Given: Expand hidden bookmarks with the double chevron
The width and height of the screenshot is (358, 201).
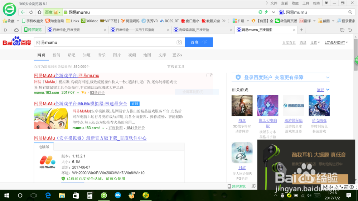Looking at the screenshot, I should point(224,21).
